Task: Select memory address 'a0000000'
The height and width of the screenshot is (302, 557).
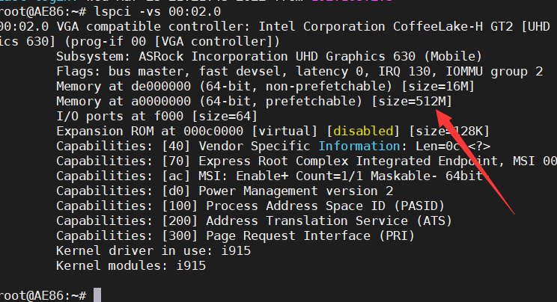Action: (x=161, y=102)
